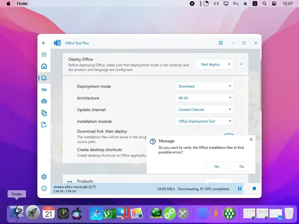Open the Trash in the dock
Viewport: 299px width, 224px height.
289,213
